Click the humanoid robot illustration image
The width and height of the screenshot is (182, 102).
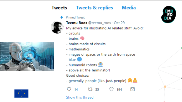(x=27, y=56)
